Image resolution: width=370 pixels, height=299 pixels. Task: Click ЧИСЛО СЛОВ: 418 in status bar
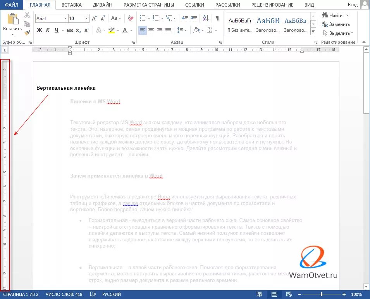point(64,294)
